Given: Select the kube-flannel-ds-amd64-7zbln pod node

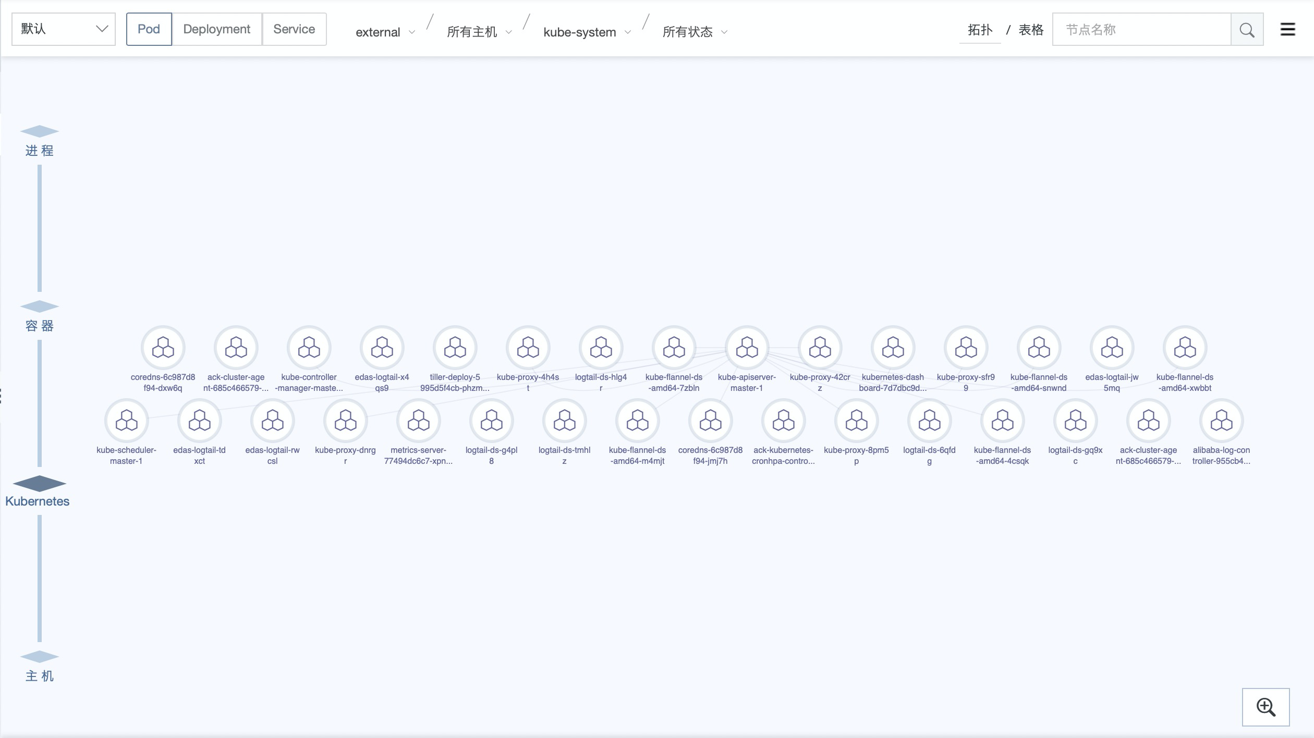Looking at the screenshot, I should point(674,348).
